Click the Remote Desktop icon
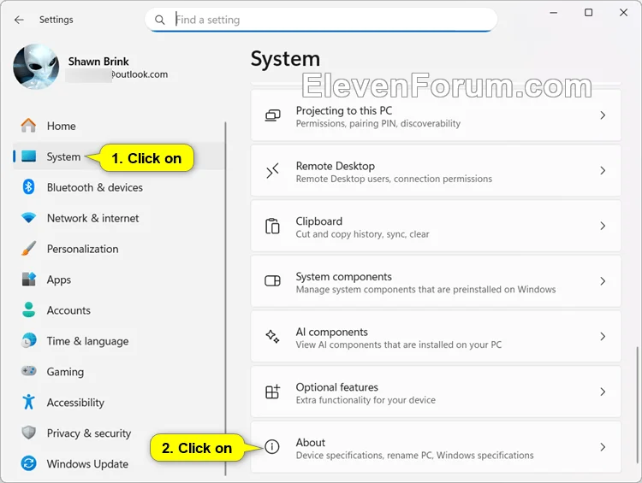Screen dimensions: 642x483 (273, 171)
